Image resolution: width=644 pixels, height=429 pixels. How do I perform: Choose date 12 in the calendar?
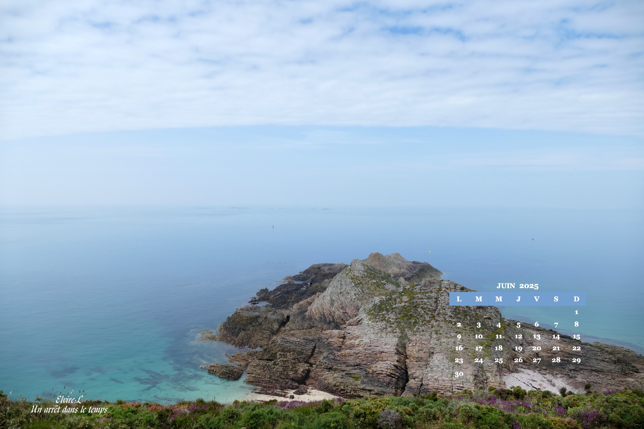(518, 336)
